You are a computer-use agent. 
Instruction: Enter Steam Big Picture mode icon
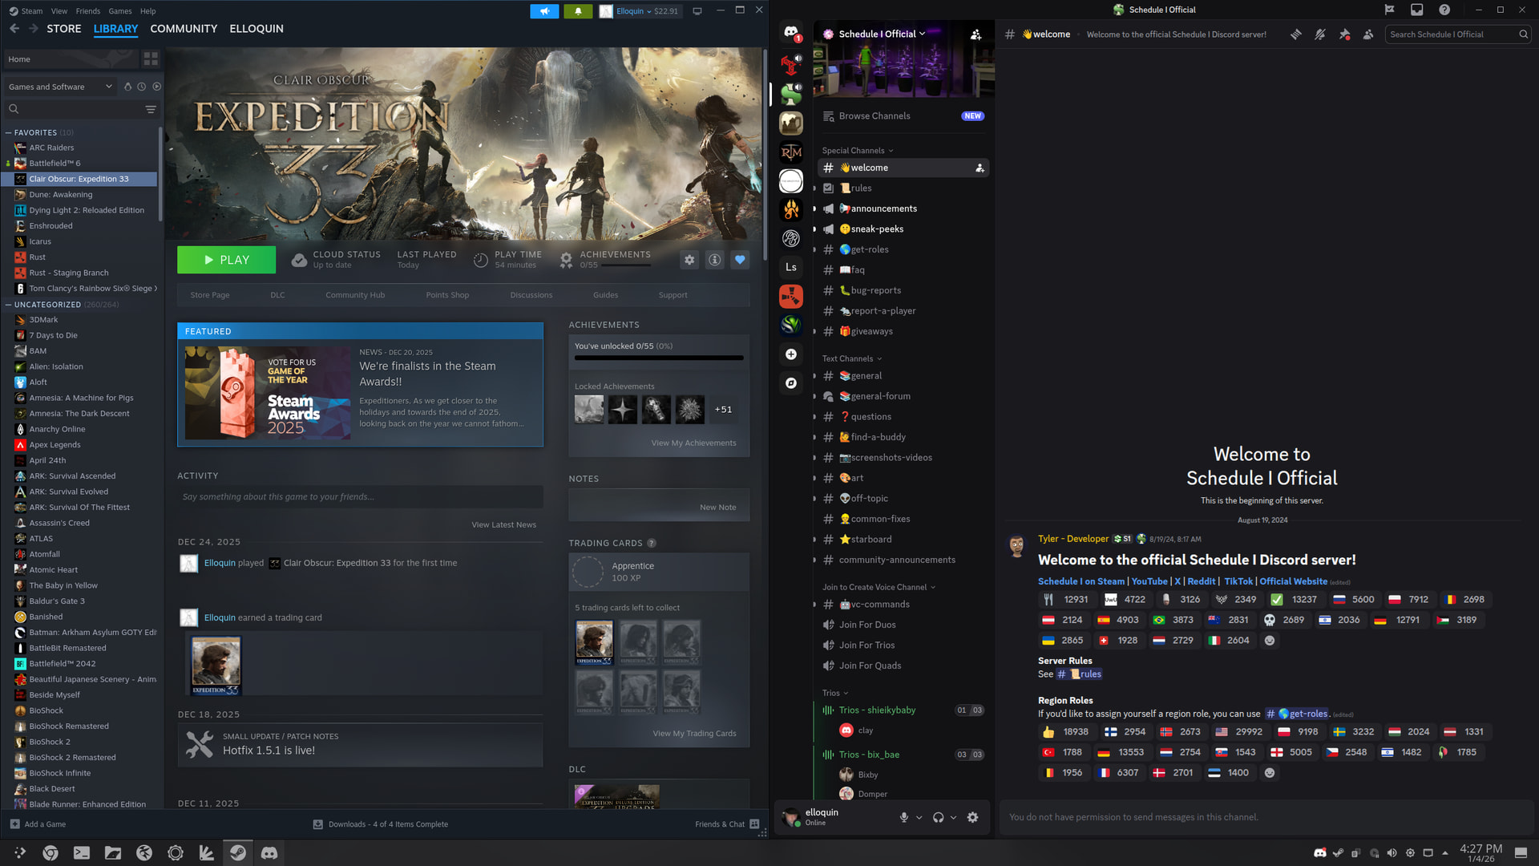click(697, 11)
